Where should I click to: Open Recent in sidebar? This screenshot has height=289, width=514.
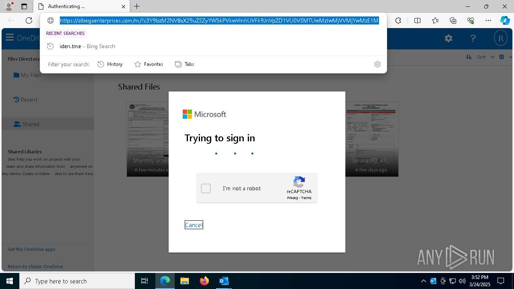click(x=25, y=100)
